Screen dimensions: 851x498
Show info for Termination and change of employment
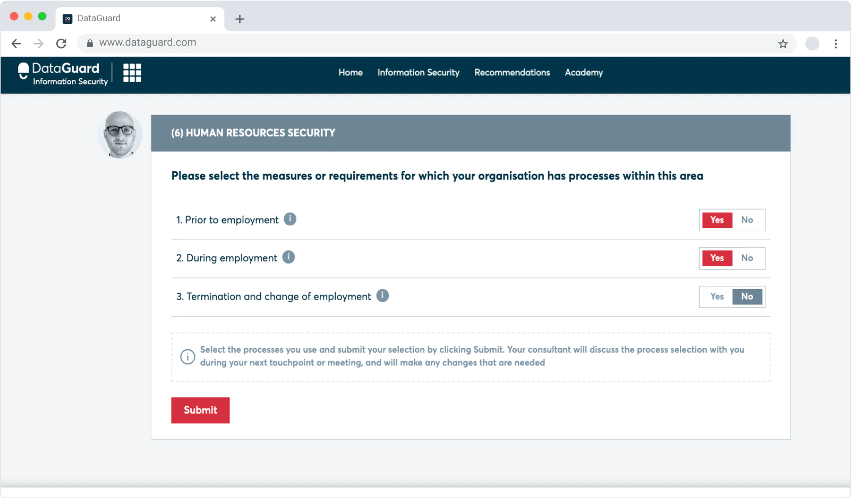click(x=382, y=295)
